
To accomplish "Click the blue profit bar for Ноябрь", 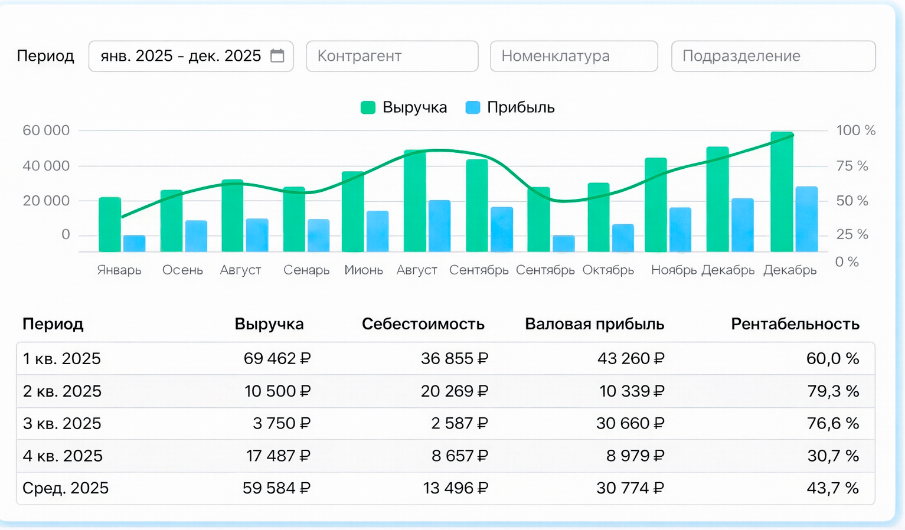I will (680, 230).
